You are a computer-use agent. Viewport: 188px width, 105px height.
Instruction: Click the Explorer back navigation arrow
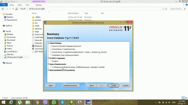point(3,9)
